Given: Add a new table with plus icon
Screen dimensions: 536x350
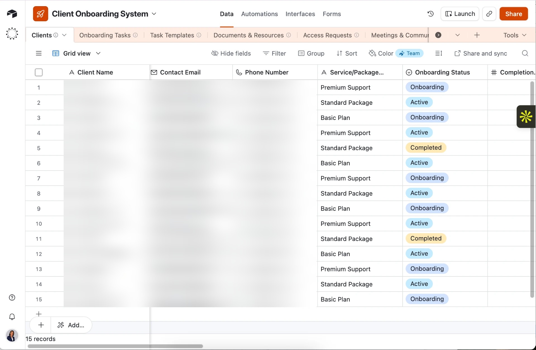Looking at the screenshot, I should (x=477, y=35).
